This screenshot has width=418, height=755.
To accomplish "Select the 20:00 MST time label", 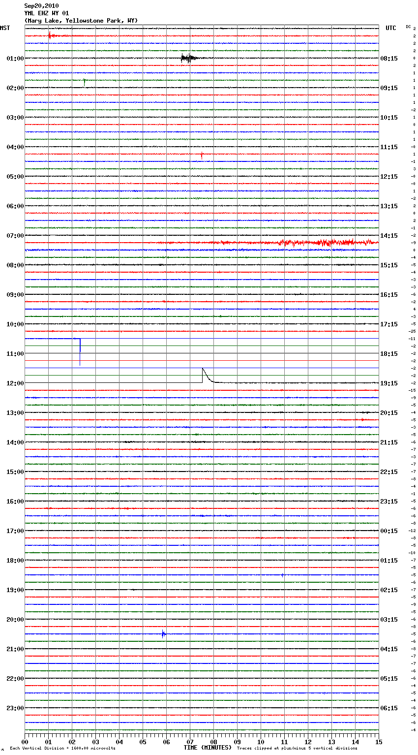I will [15, 620].
